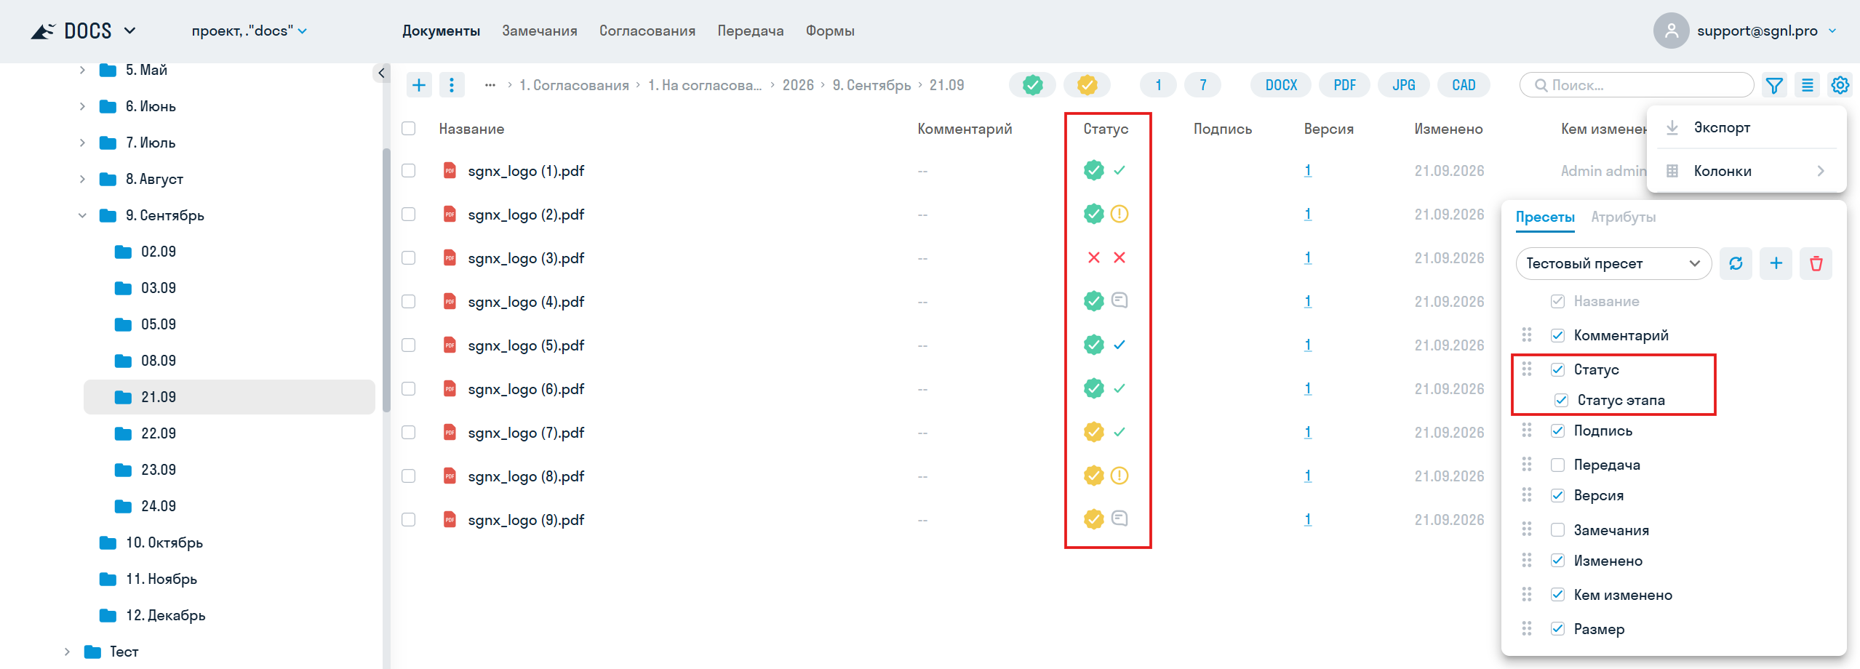The height and width of the screenshot is (669, 1860).
Task: Click the drag handle beside Комментарий
Action: click(1527, 334)
